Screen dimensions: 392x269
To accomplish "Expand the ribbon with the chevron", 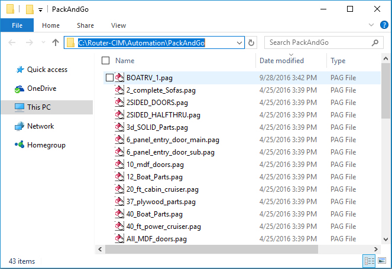I will pyautogui.click(x=371, y=25).
